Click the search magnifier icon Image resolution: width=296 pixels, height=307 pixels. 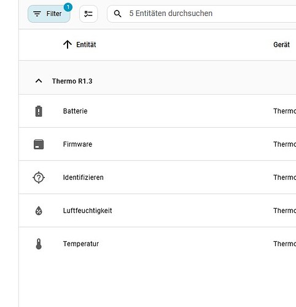(x=118, y=14)
